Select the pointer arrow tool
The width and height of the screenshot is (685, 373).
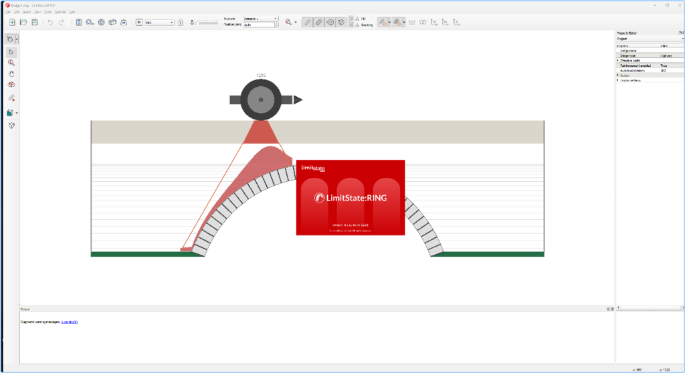(11, 52)
